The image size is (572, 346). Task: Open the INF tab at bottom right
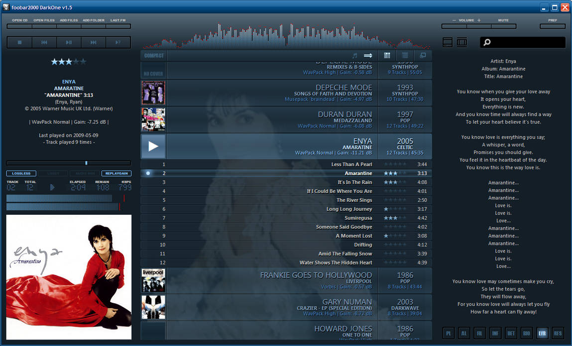[495, 333]
